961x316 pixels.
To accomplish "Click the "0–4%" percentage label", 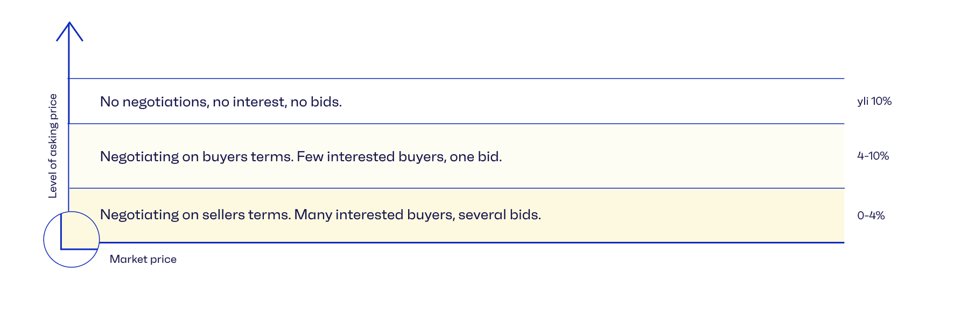I will tap(871, 216).
